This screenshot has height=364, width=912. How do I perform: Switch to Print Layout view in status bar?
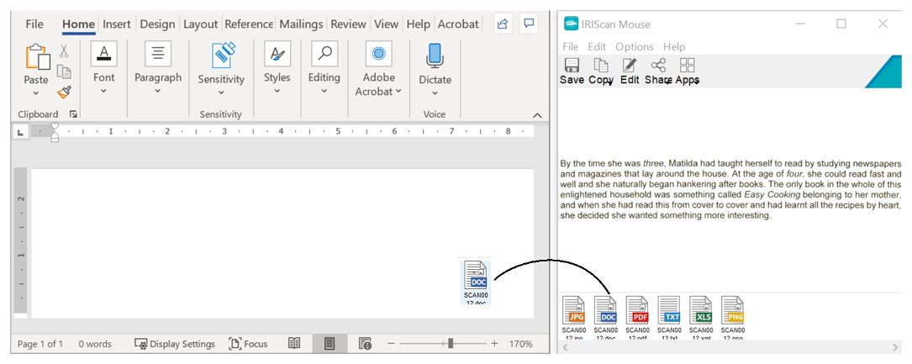click(x=329, y=344)
